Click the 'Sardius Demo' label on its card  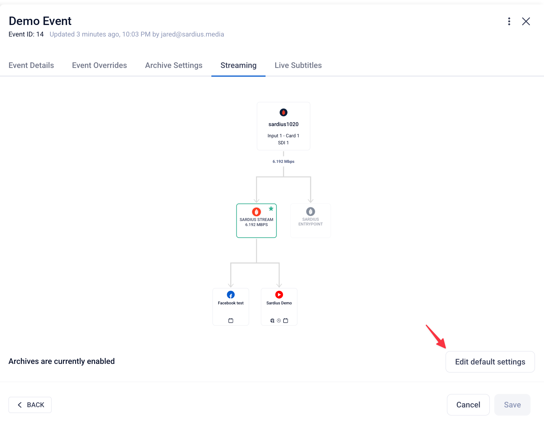[279, 303]
